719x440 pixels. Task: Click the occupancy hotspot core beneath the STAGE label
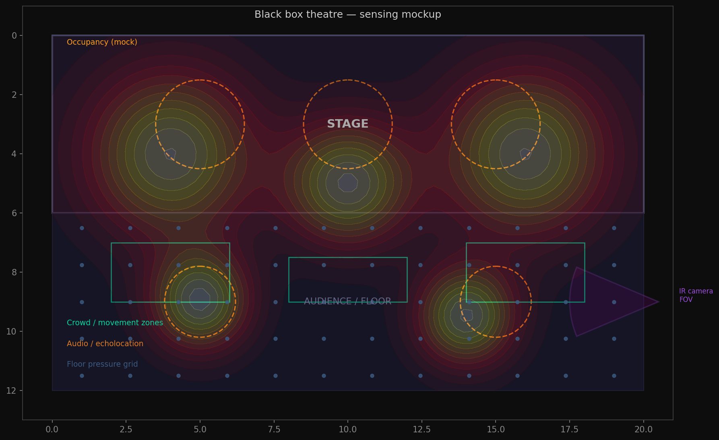pyautogui.click(x=348, y=183)
